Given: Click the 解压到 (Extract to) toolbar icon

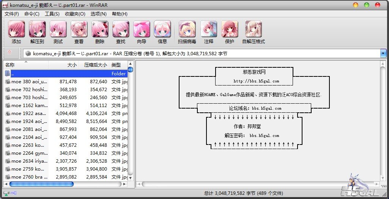Looking at the screenshot, I should tap(37, 29).
